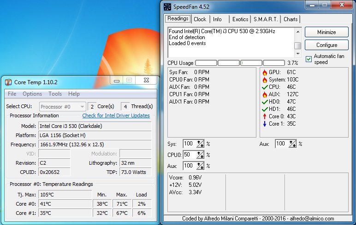356x225 pixels.
Task: Click the CPU1 Fan 0 RPM reading
Action: pos(189,94)
